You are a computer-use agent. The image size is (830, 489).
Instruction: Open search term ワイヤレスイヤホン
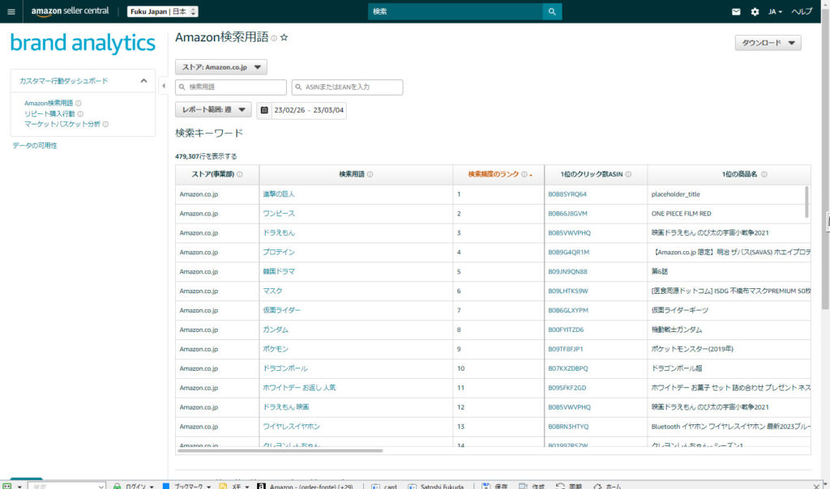click(291, 427)
